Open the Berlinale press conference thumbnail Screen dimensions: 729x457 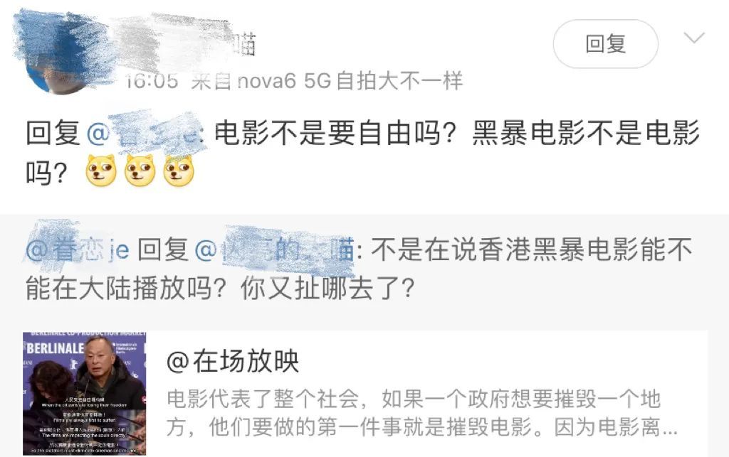(x=85, y=394)
